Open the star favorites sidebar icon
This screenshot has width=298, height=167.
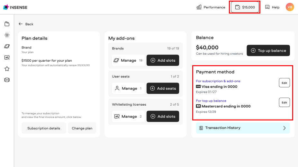pyautogui.click(x=7, y=69)
